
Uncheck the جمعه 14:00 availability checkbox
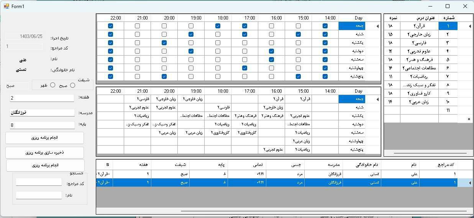(325, 26)
